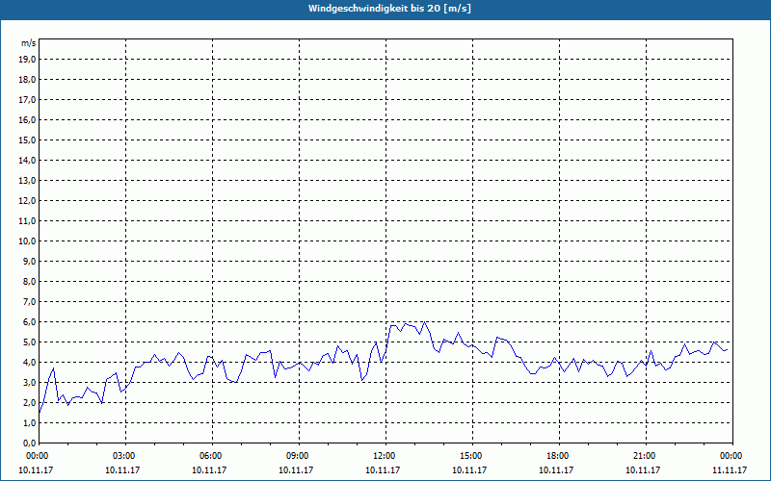This screenshot has width=771, height=481.
Task: Click the chart title 'Windgeschwindigkeit bis 20 [m/s]'
Action: coord(389,9)
